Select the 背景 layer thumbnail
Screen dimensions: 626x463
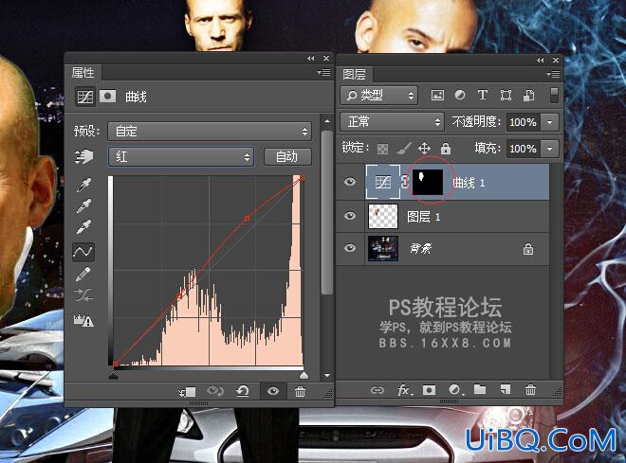coord(383,248)
